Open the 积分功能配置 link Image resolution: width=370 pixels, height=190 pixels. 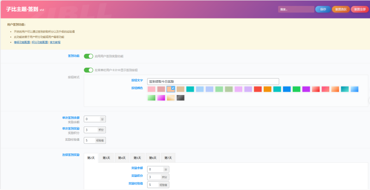(x=40, y=42)
